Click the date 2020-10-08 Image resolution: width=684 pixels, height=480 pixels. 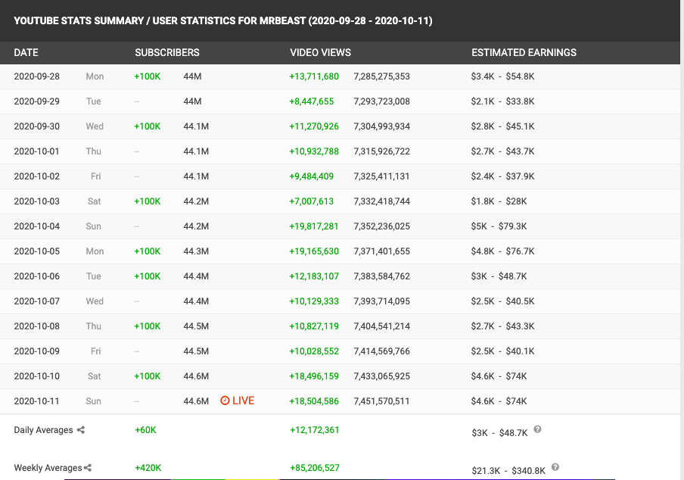tap(36, 326)
